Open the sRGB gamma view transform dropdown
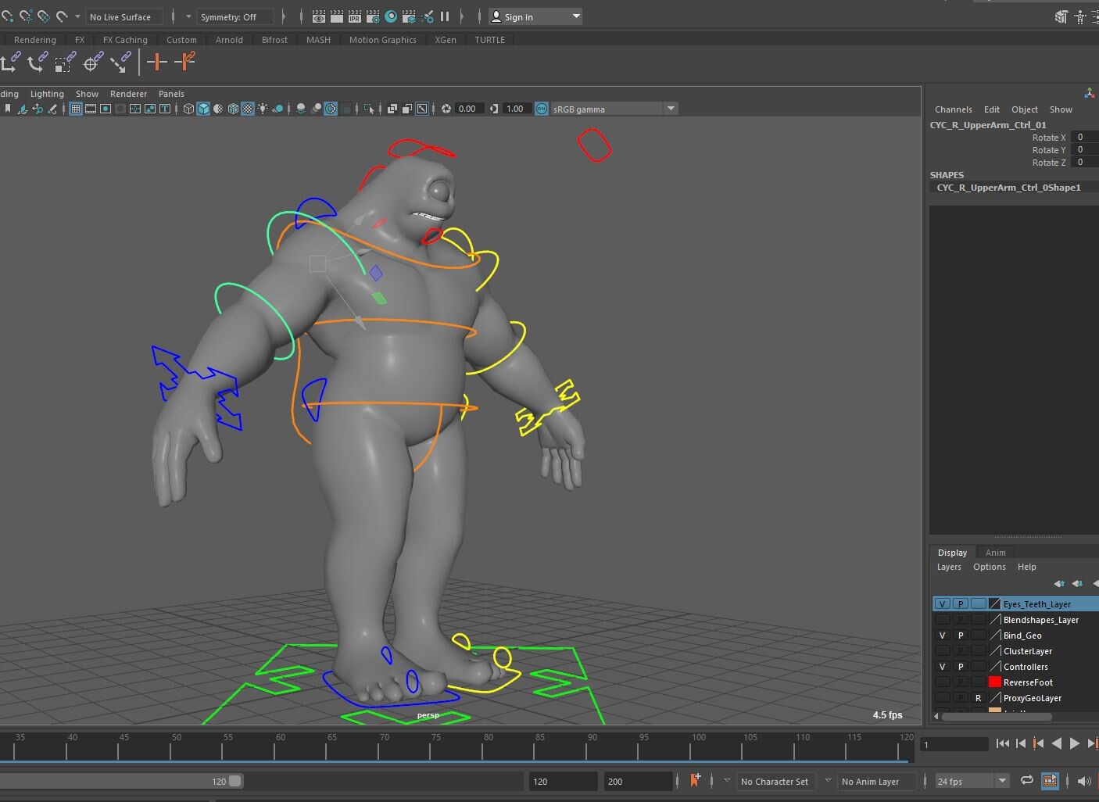Image resolution: width=1099 pixels, height=802 pixels. tap(671, 109)
